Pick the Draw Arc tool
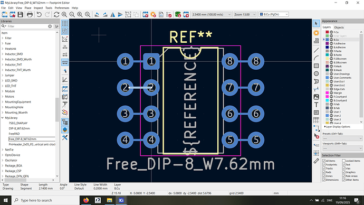This screenshot has width=364, height=205. click(316, 58)
